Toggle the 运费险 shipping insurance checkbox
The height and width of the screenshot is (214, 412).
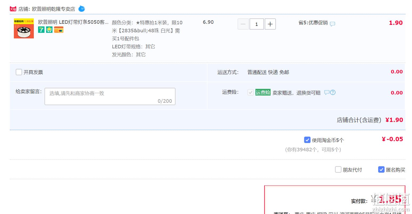click(x=250, y=92)
